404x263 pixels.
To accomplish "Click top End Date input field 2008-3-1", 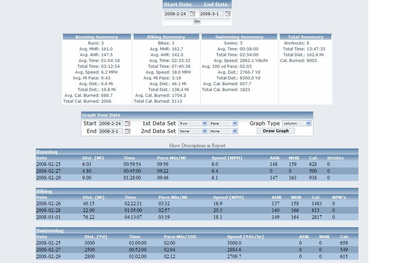I will pos(211,14).
